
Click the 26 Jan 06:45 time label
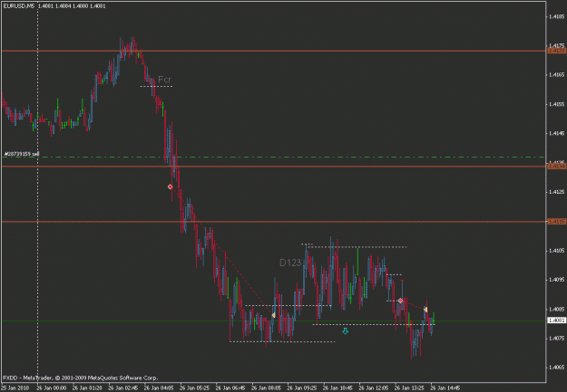point(230,388)
